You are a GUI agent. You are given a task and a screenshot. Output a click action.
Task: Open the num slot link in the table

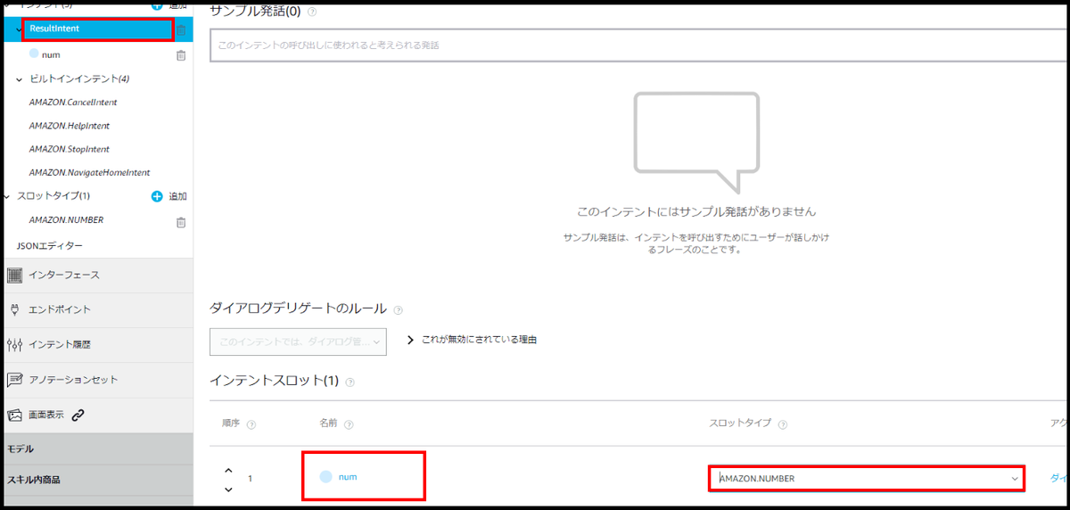pos(348,477)
